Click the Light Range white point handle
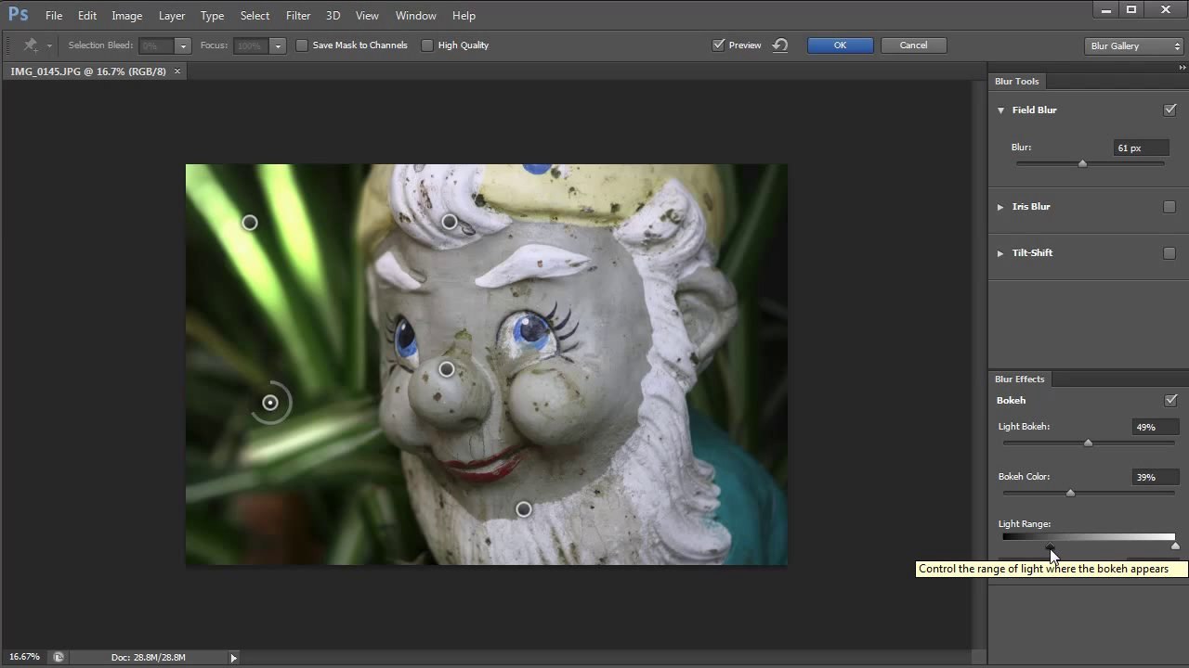The image size is (1189, 668). click(x=1175, y=546)
